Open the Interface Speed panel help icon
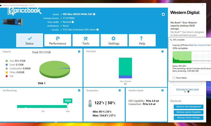 [x=163, y=90]
